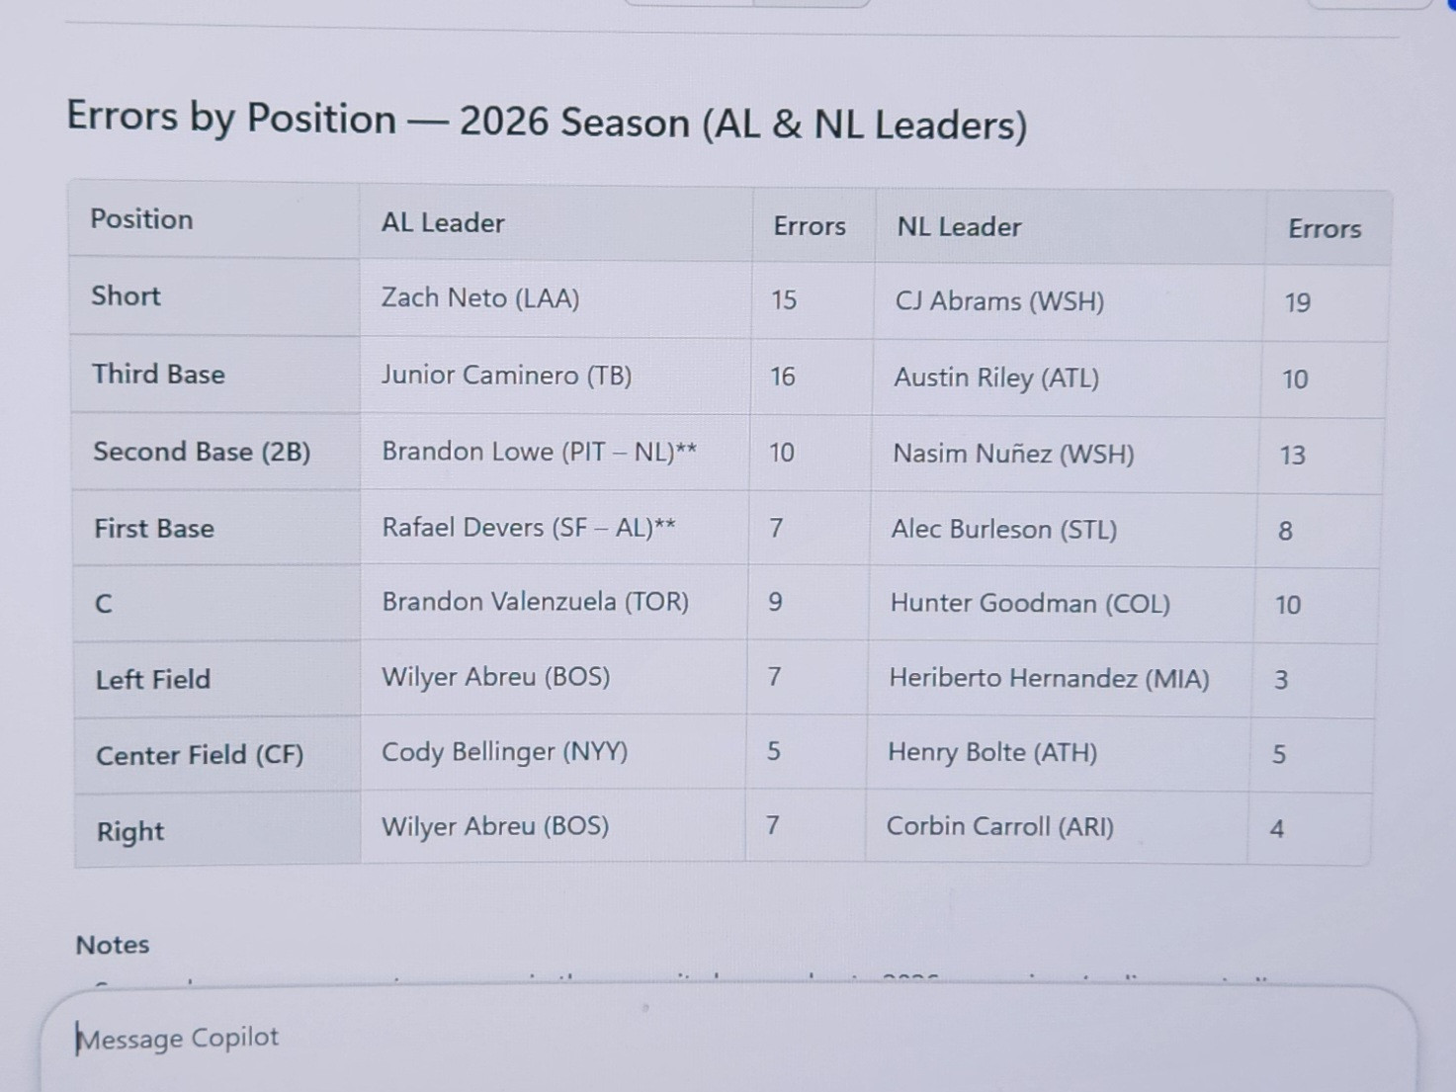Select the AL Leader column header
The image size is (1456, 1092).
pyautogui.click(x=556, y=223)
